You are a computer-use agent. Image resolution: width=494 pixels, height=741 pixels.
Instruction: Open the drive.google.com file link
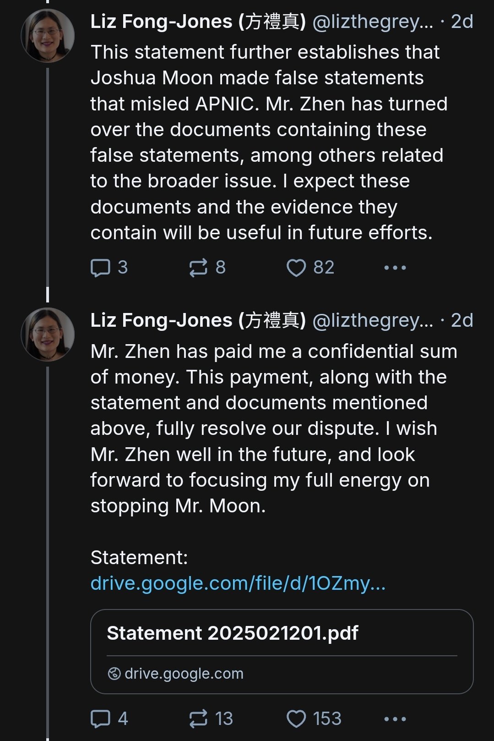(238, 583)
